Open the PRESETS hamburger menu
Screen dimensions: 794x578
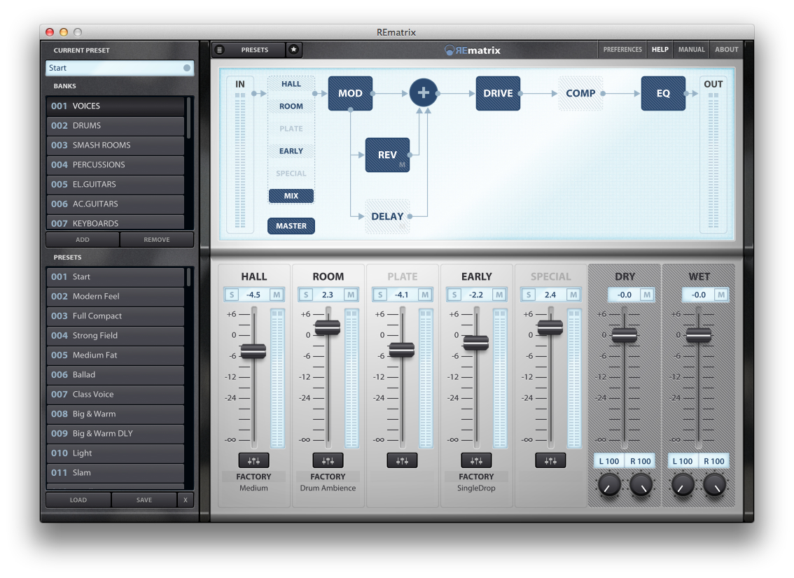[219, 50]
